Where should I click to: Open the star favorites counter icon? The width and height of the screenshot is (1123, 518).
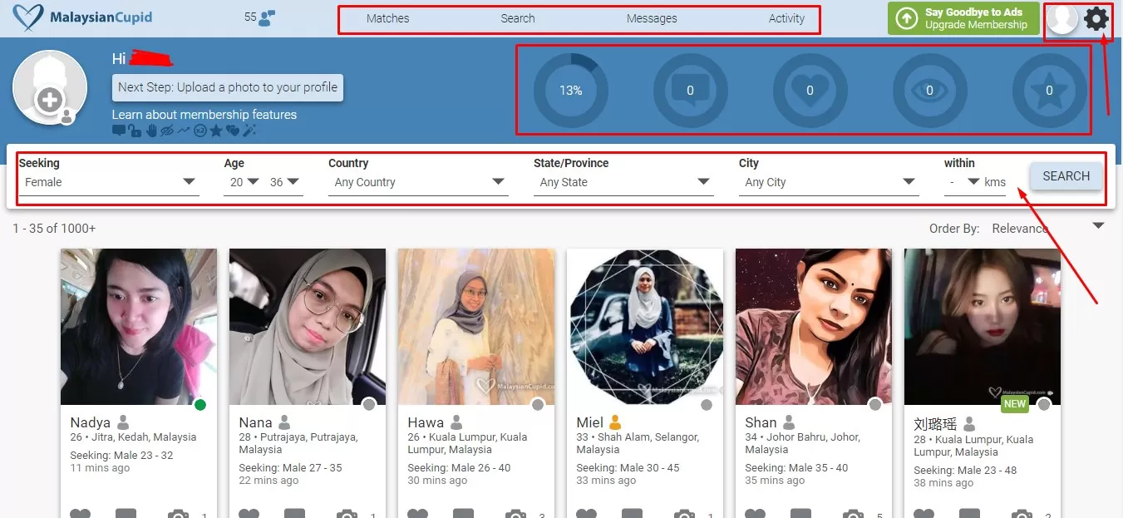(x=1049, y=90)
